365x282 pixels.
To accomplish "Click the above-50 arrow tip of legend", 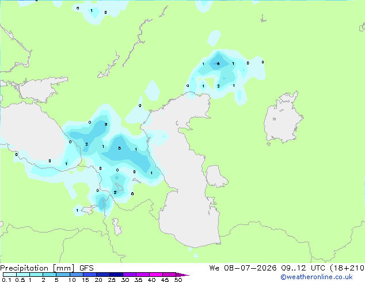I will click(182, 275).
